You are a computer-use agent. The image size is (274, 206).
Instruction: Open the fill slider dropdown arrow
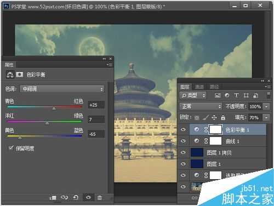point(266,117)
